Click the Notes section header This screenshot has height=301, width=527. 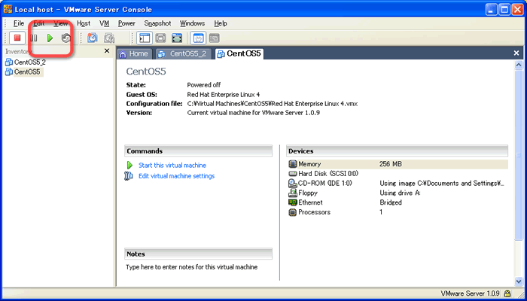click(x=198, y=254)
